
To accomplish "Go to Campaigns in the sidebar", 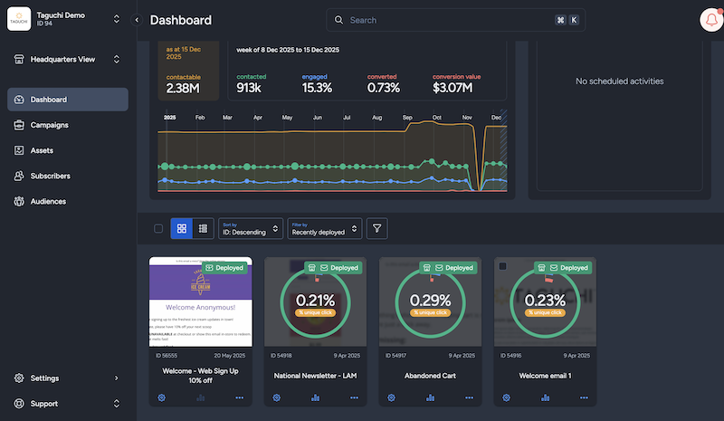I will tap(49, 125).
